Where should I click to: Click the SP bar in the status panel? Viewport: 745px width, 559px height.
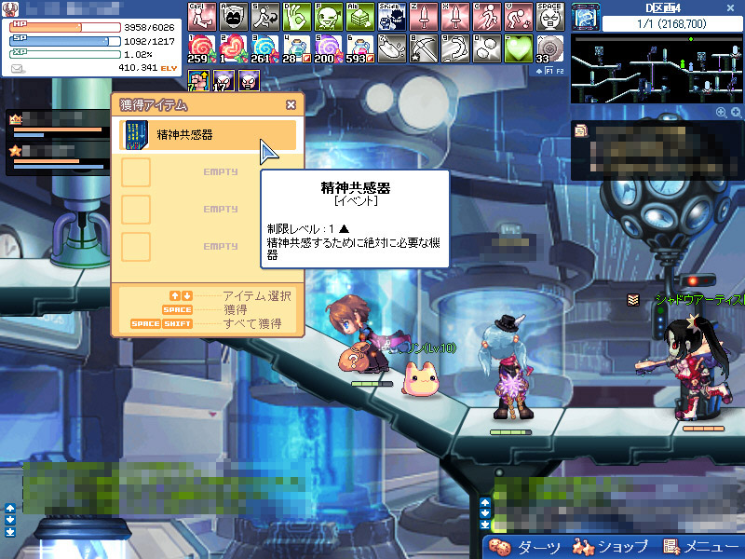point(65,41)
